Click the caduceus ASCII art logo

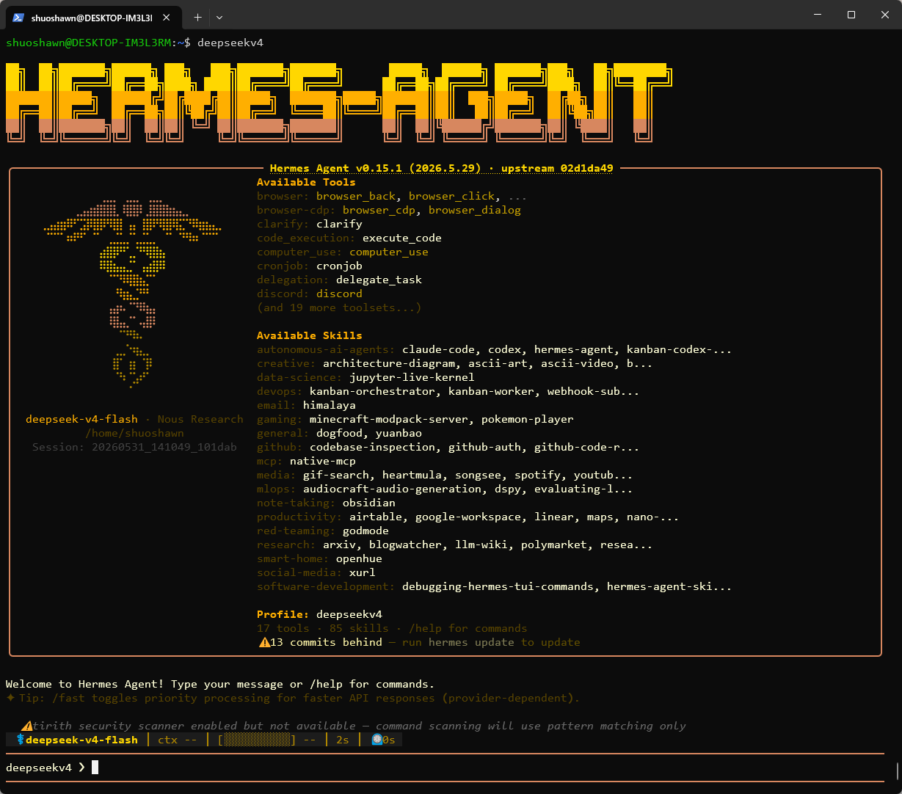[131, 294]
